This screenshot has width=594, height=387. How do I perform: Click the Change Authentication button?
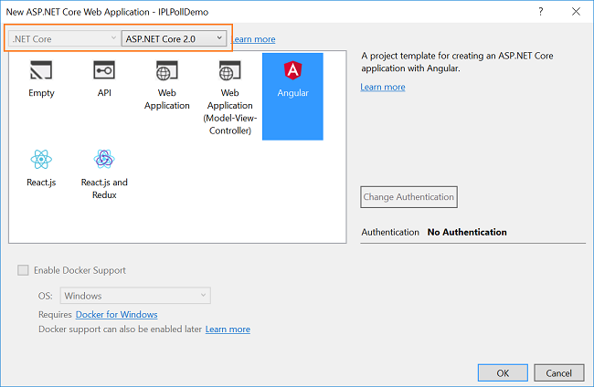[408, 197]
